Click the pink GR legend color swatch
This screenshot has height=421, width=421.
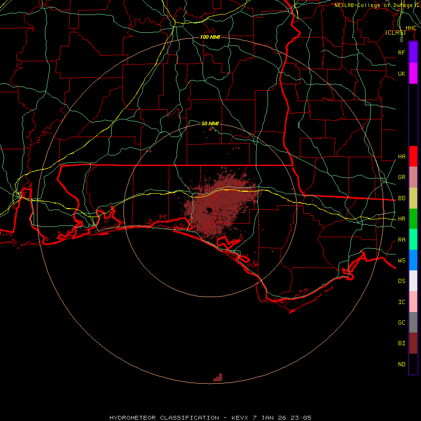tap(413, 177)
